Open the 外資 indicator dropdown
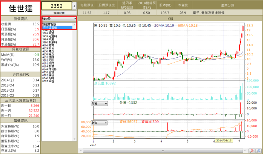 click(x=99, y=104)
